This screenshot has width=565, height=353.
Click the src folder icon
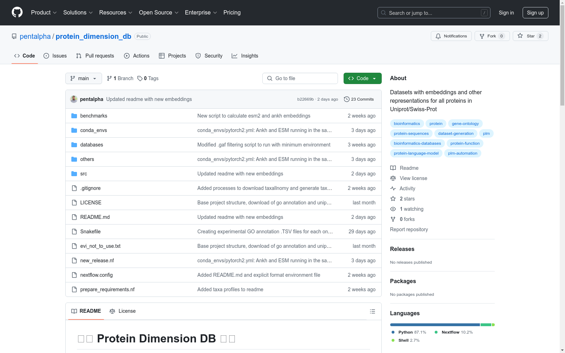pos(74,174)
